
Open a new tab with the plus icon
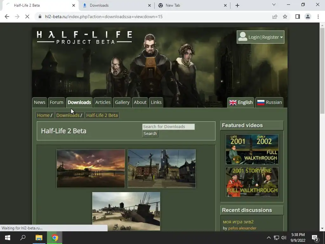pos(237,5)
